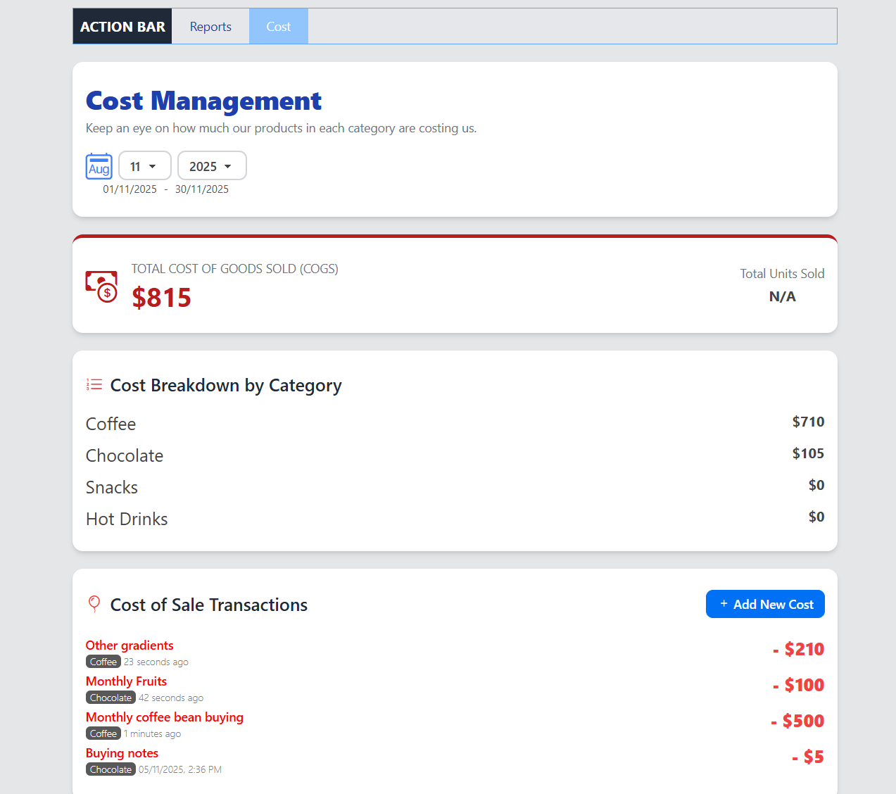Click the Add New Cost button
This screenshot has width=896, height=794.
coord(765,604)
